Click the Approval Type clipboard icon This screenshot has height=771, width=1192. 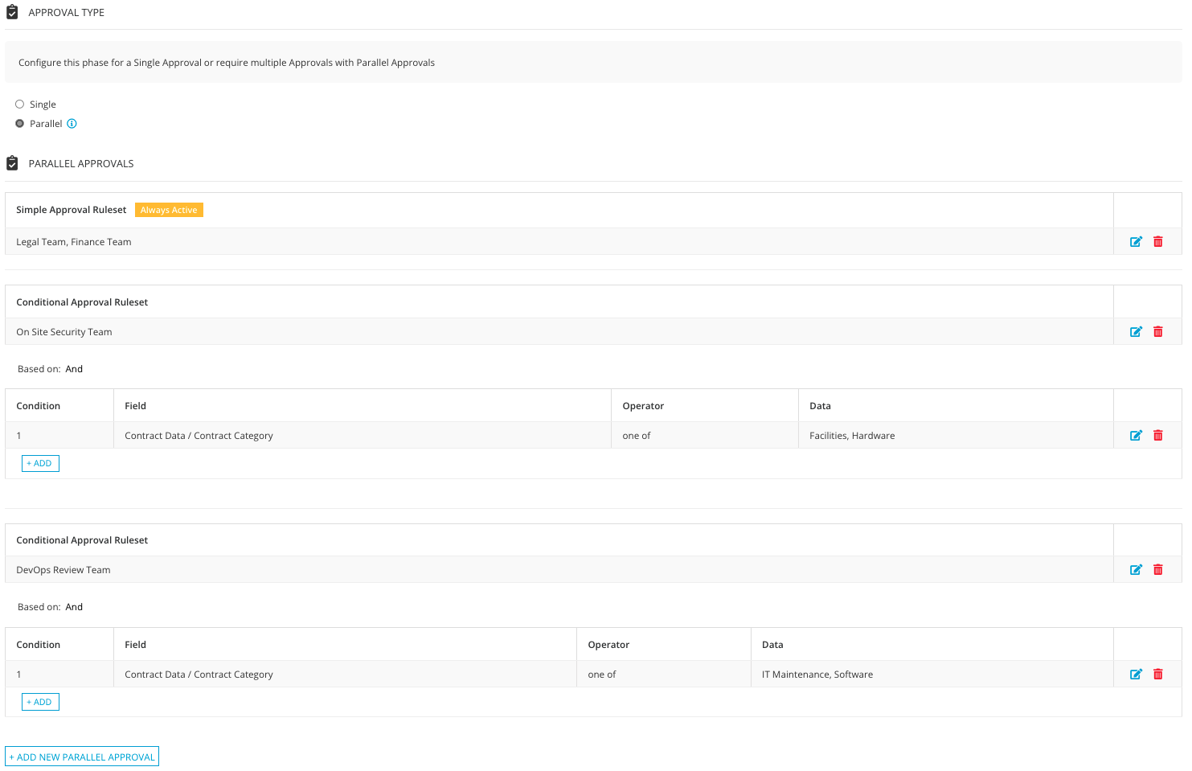tap(12, 12)
